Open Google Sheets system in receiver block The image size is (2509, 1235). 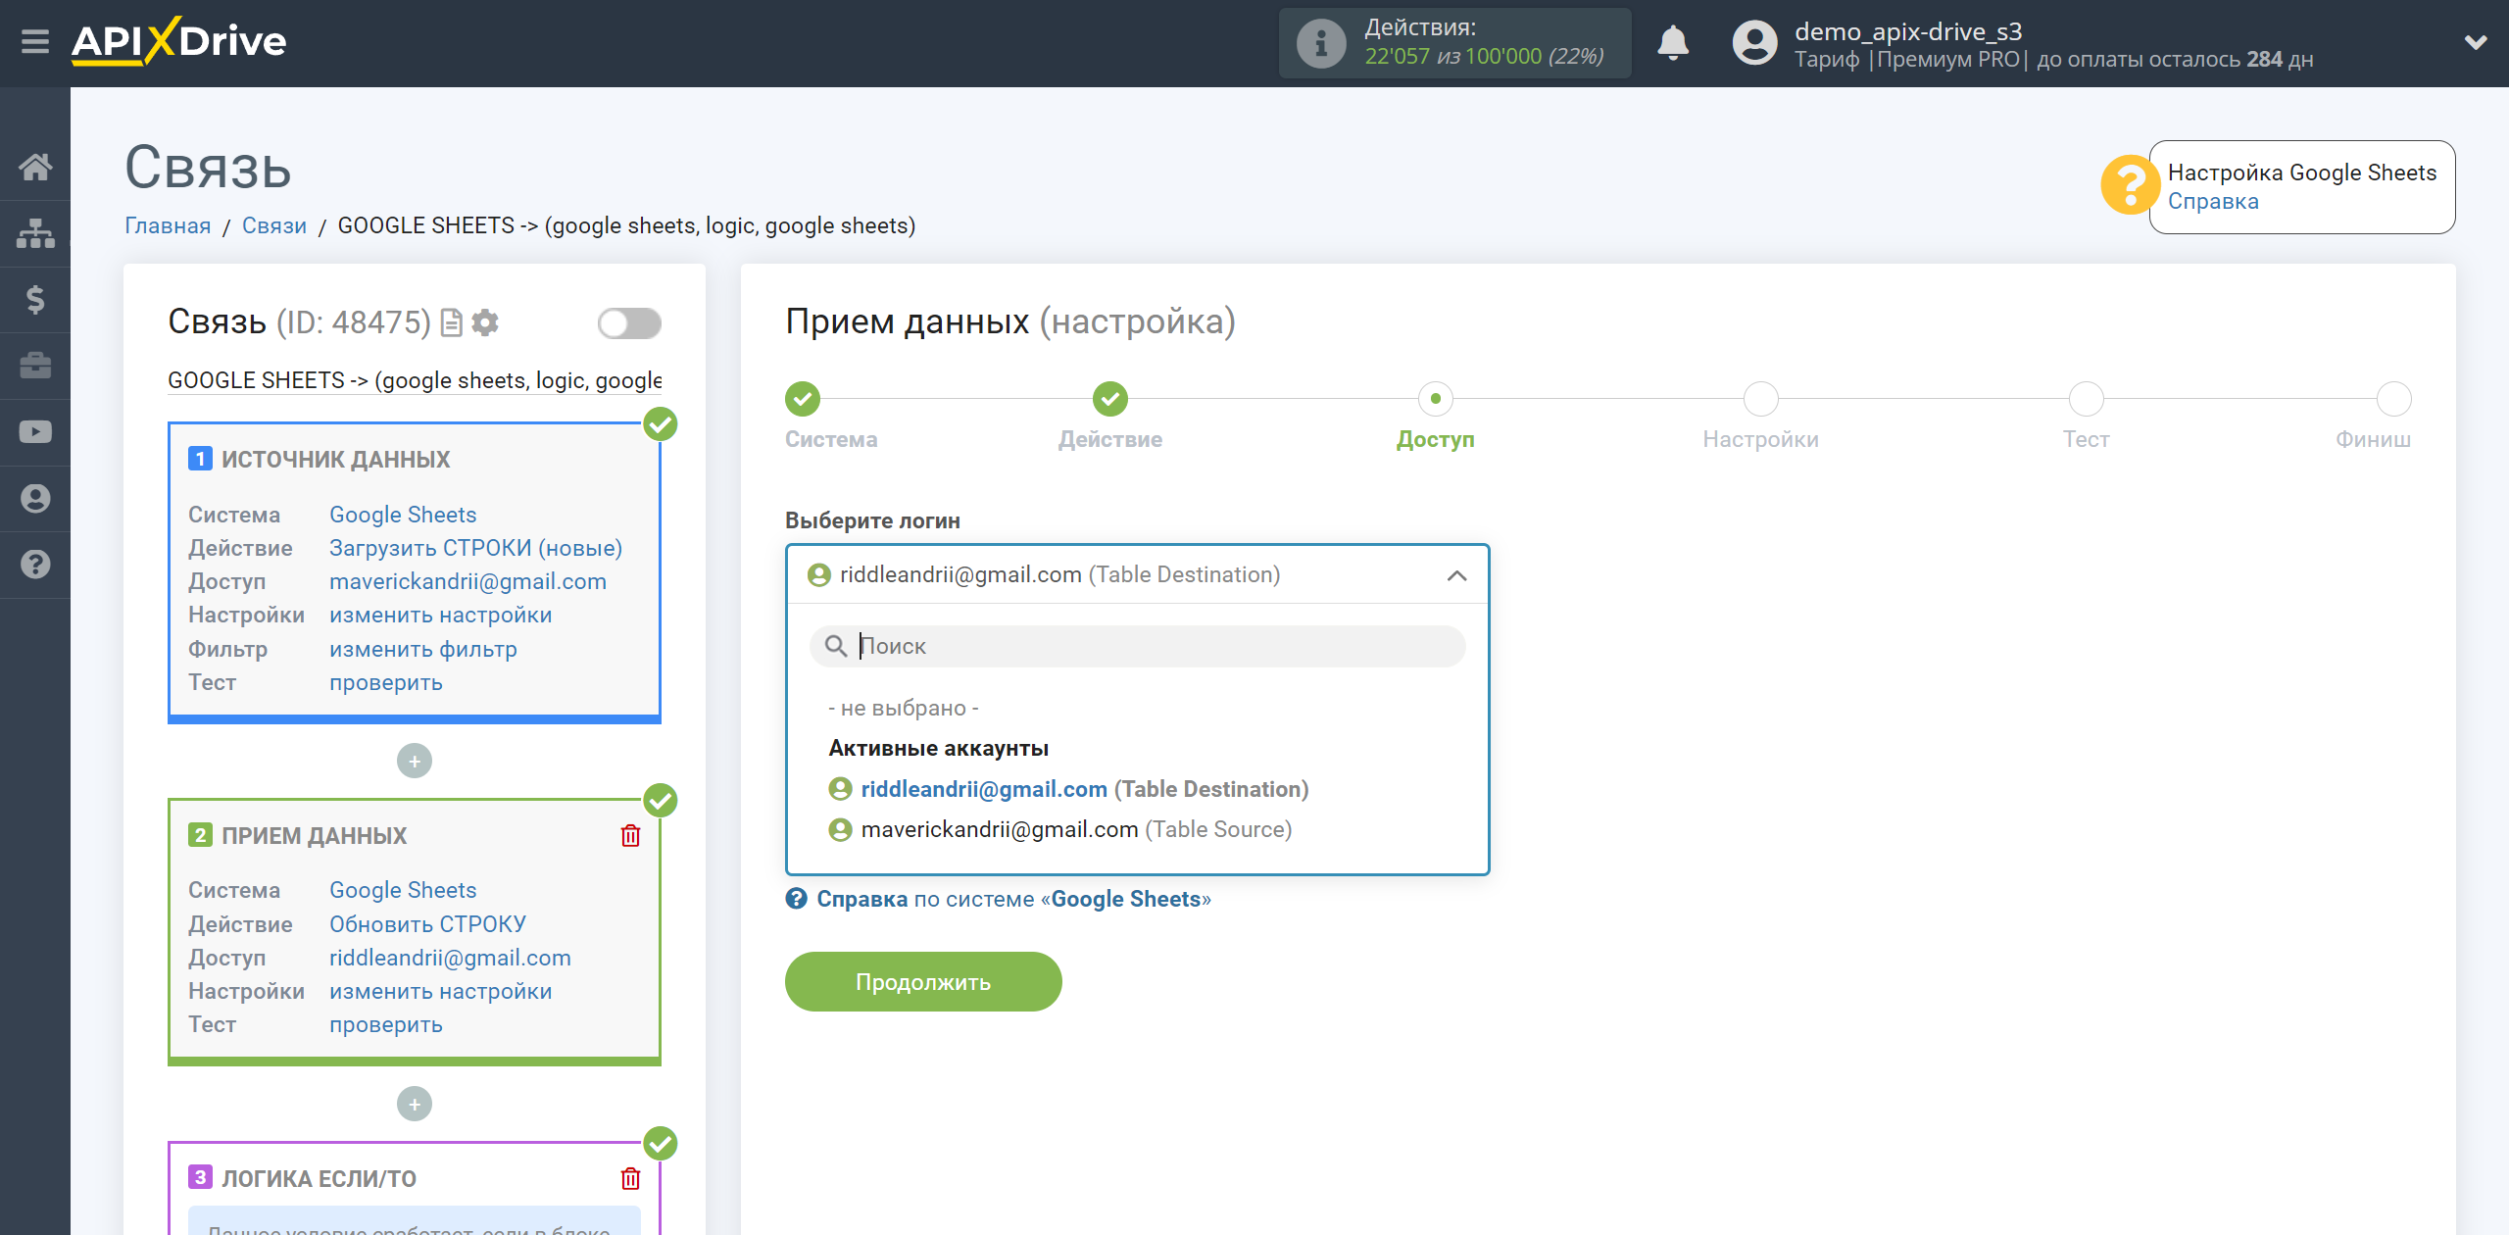pos(403,890)
